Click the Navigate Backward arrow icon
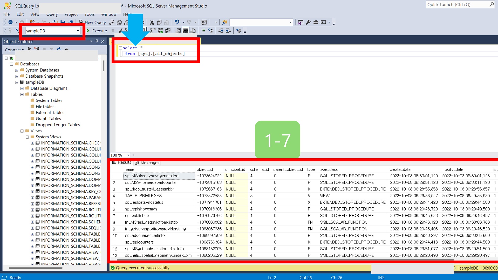Viewport: 498px width, 280px height. pos(10,22)
